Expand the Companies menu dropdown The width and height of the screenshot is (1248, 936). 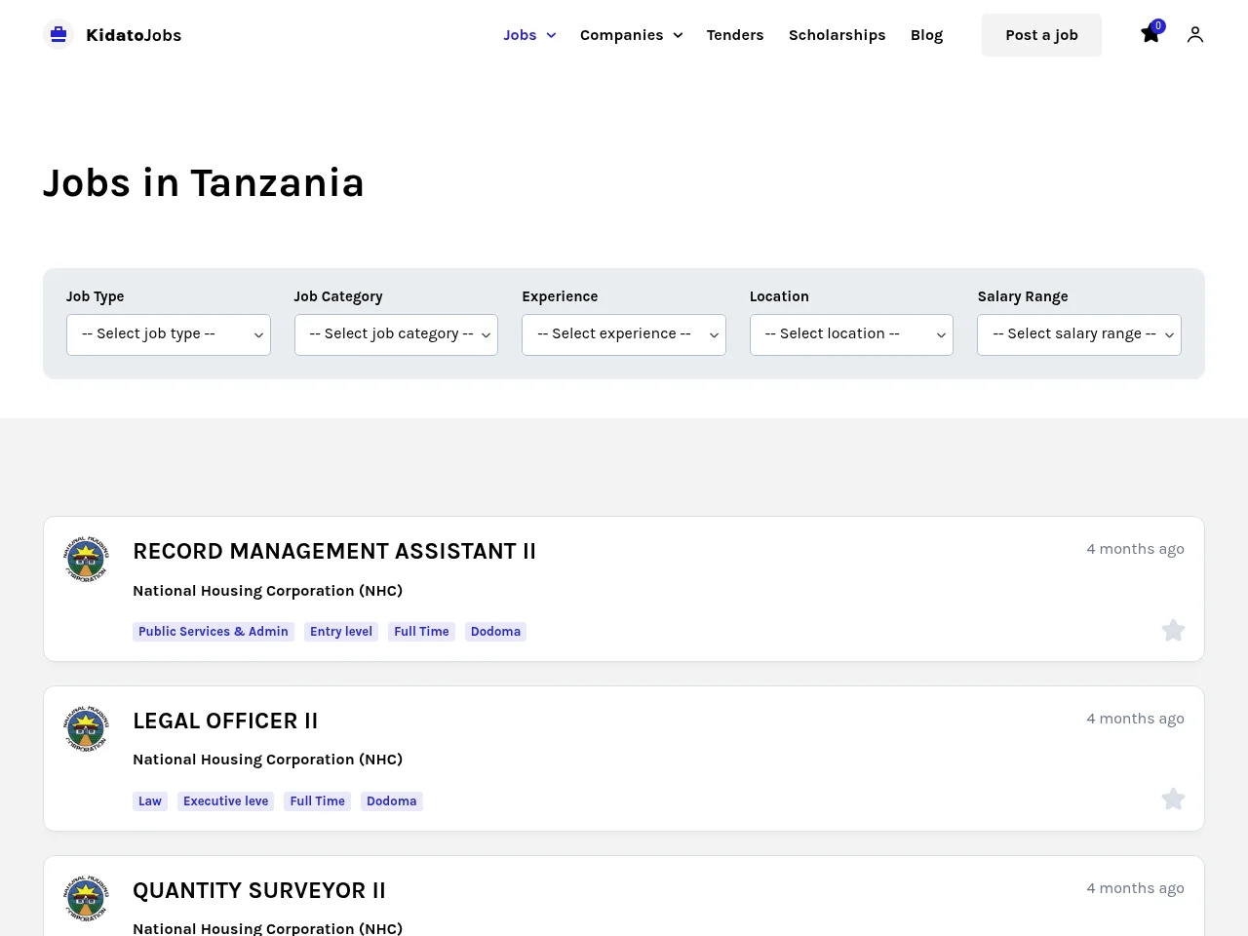[631, 35]
